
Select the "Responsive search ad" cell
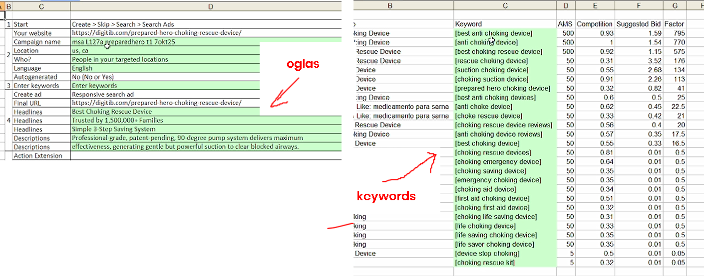[x=103, y=95]
